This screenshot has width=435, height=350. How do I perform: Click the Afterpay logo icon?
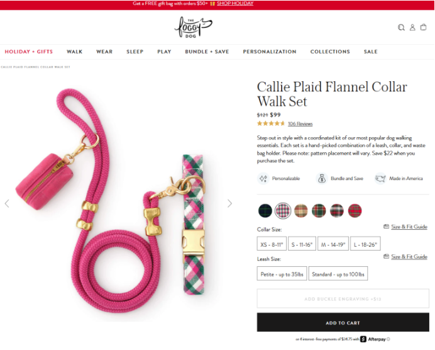point(363,339)
